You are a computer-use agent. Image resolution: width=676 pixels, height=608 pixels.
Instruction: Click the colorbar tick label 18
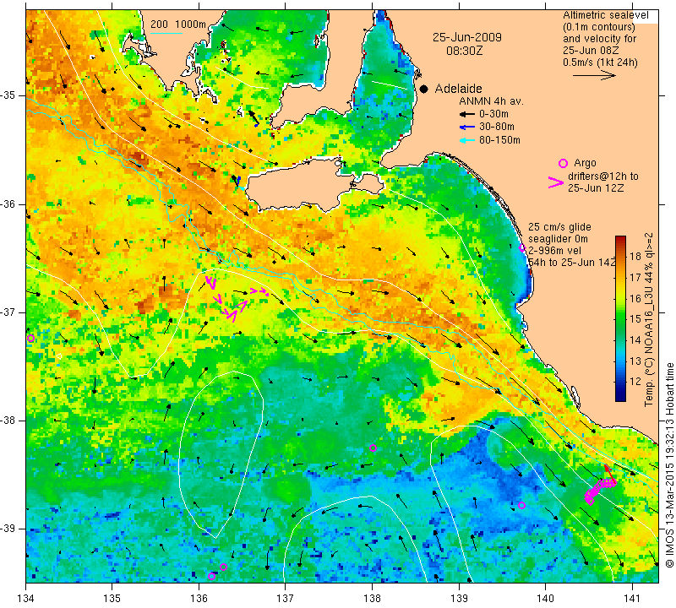click(x=635, y=257)
